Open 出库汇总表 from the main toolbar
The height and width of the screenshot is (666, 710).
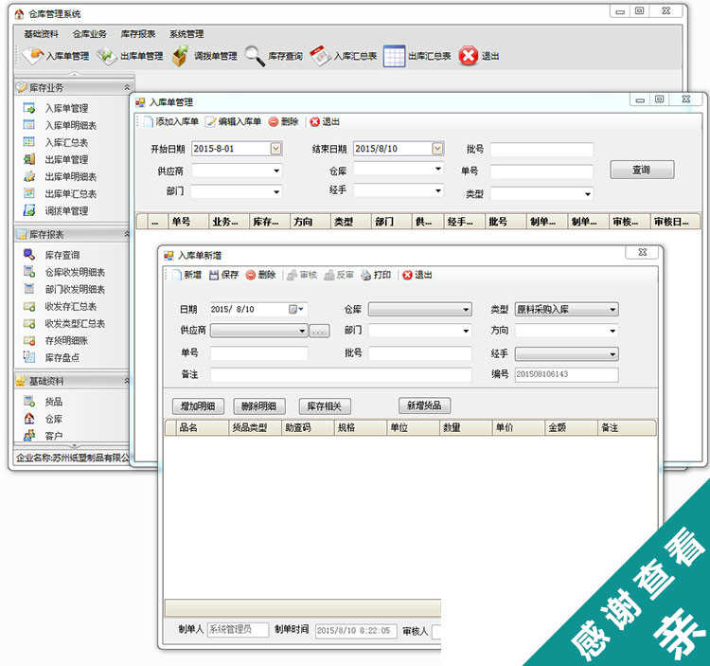(417, 56)
